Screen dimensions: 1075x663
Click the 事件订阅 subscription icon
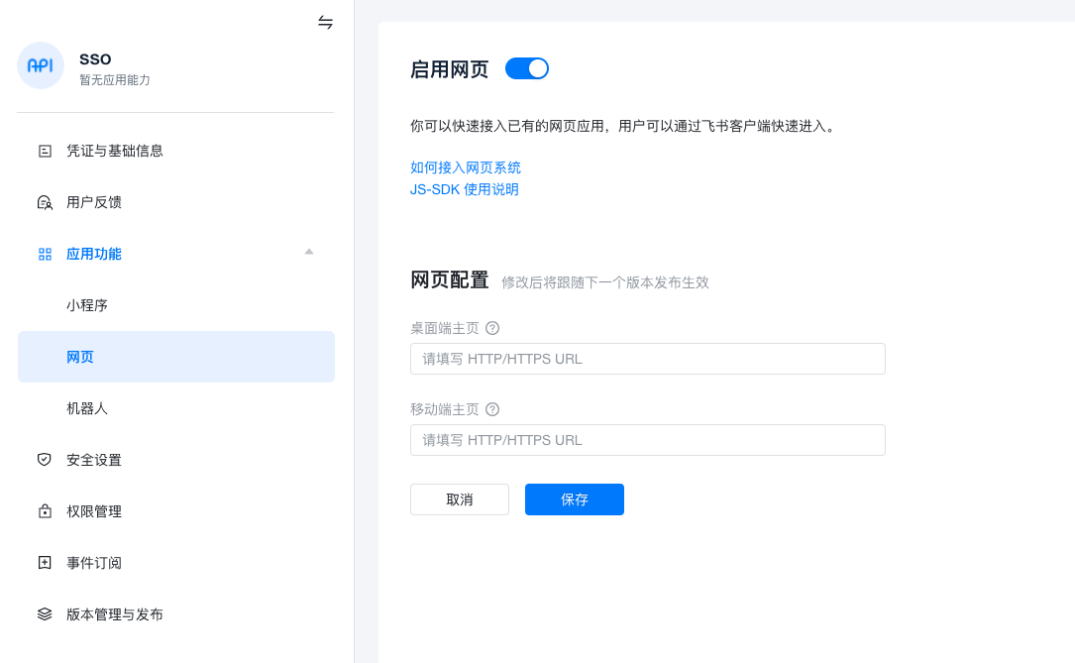click(x=45, y=563)
